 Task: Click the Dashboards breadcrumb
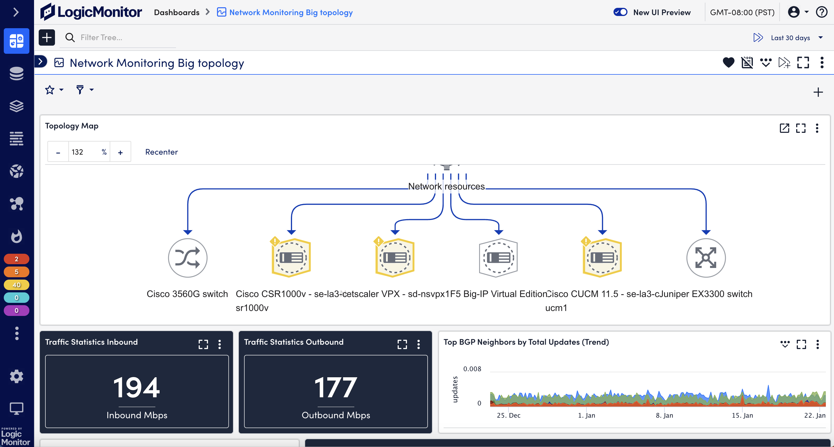coord(177,12)
